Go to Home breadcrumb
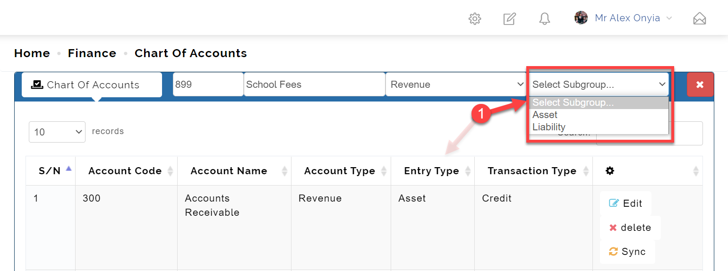This screenshot has width=728, height=271. 32,53
